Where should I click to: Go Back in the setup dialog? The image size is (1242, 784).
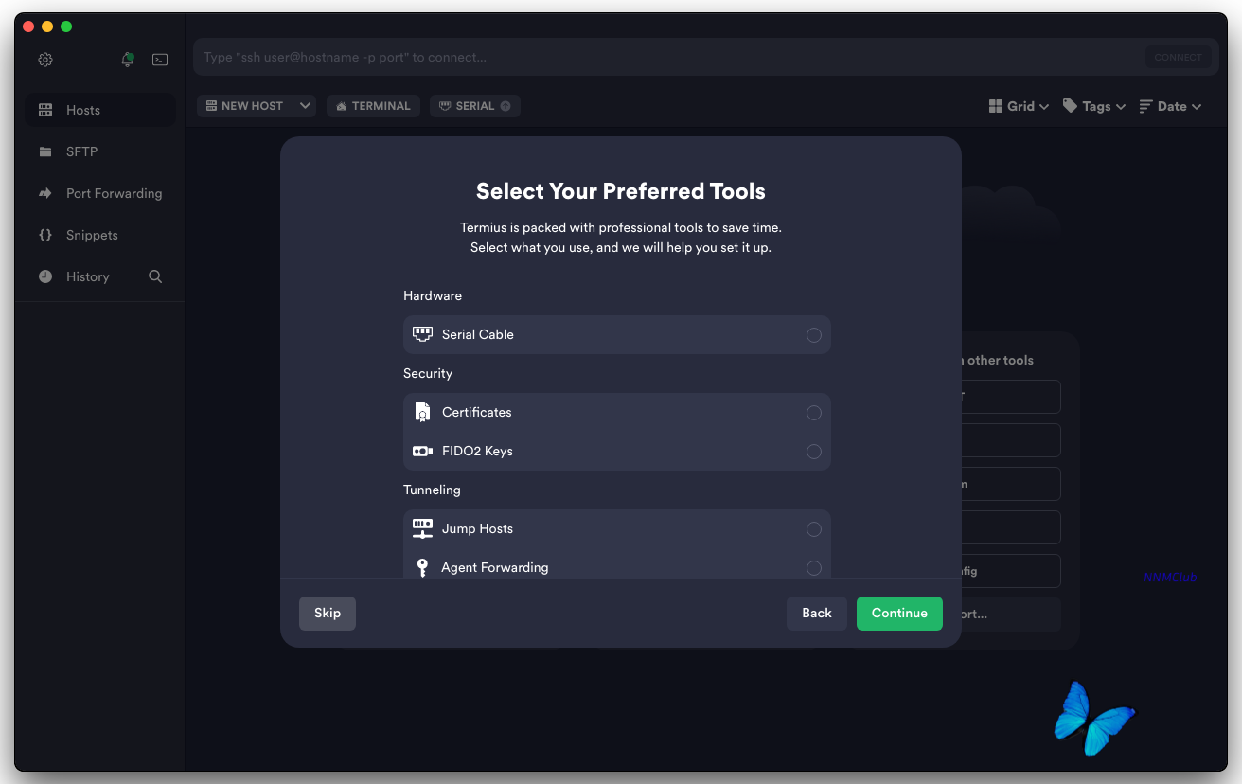(x=817, y=613)
